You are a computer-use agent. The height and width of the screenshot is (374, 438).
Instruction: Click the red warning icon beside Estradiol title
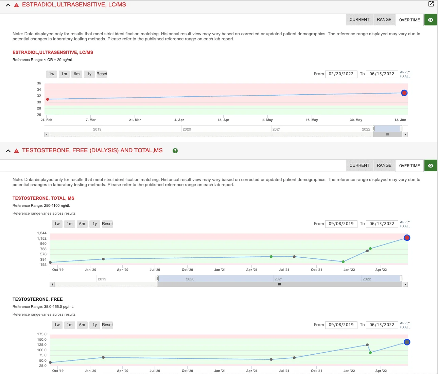16,5
